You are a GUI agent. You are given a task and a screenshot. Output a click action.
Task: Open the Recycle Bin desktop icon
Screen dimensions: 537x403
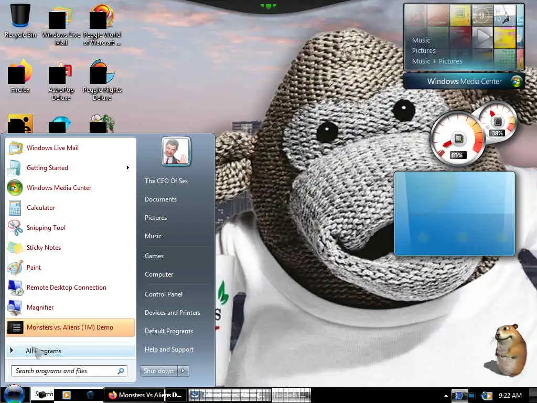pyautogui.click(x=20, y=19)
